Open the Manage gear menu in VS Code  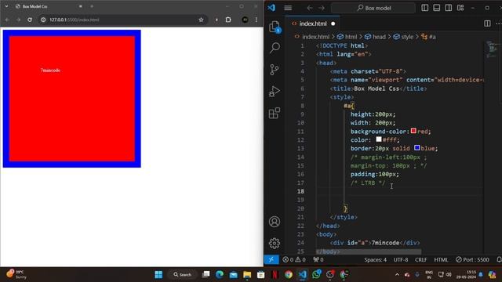coord(275,244)
